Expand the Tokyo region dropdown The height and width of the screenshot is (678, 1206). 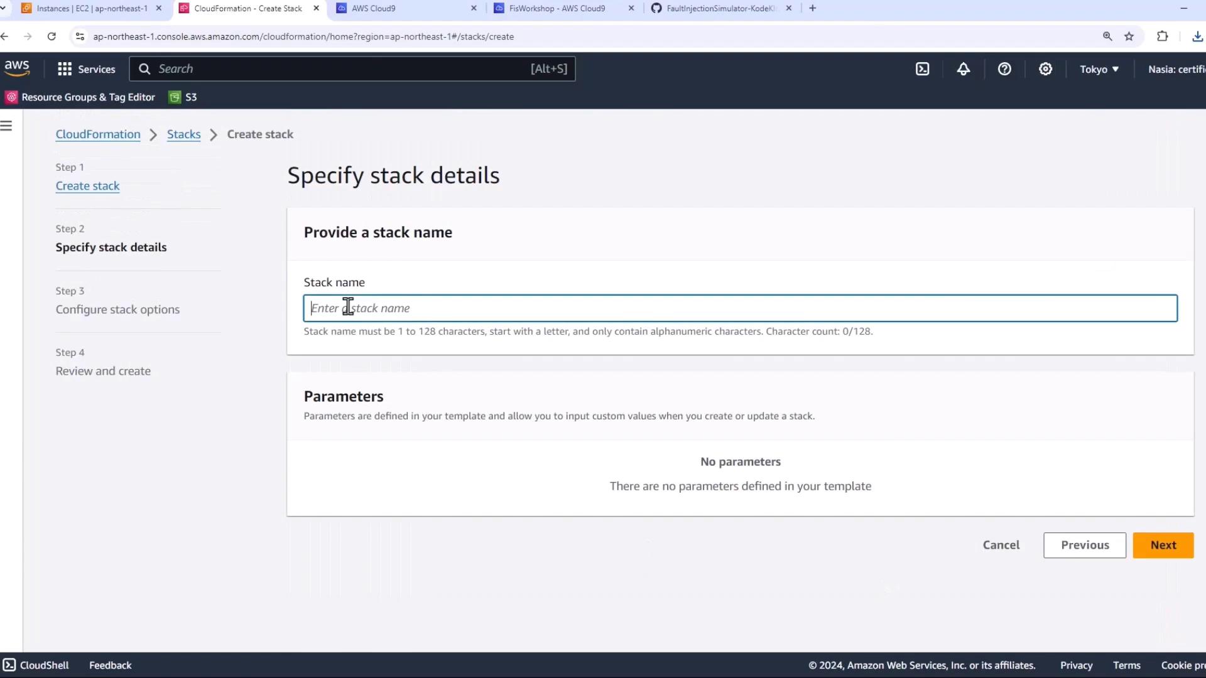coord(1099,69)
